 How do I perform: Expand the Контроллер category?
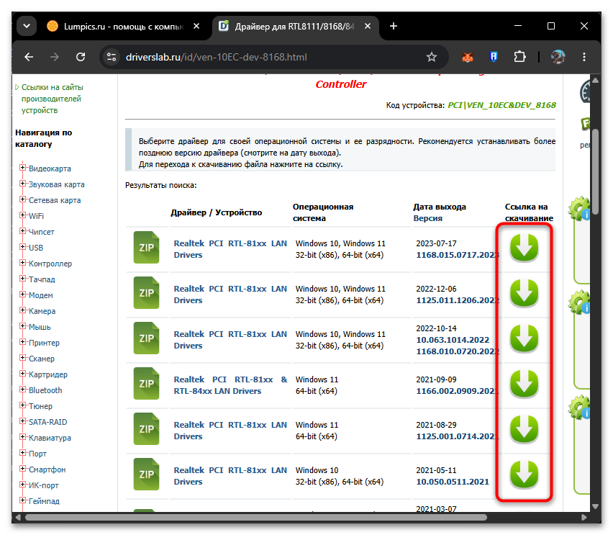(x=23, y=263)
